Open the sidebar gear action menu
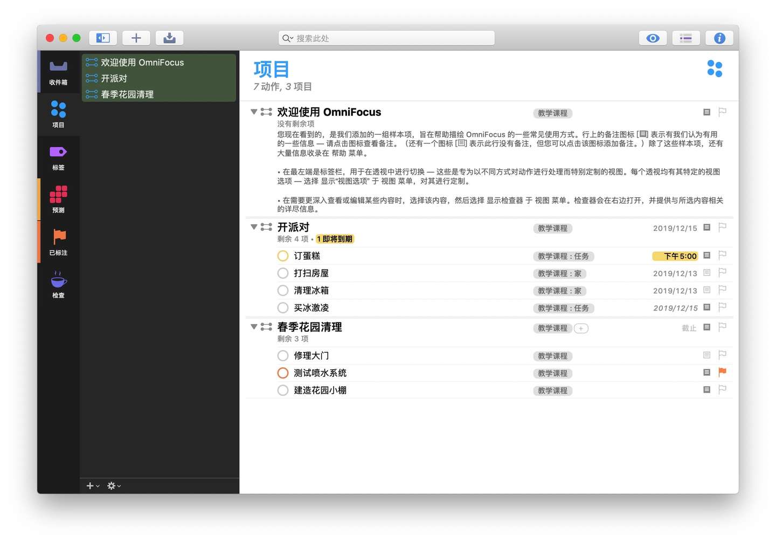The width and height of the screenshot is (776, 543). tap(114, 486)
